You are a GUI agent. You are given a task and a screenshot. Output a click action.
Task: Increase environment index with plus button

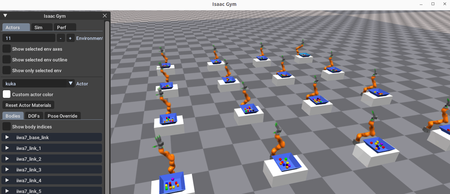pyautogui.click(x=70, y=38)
